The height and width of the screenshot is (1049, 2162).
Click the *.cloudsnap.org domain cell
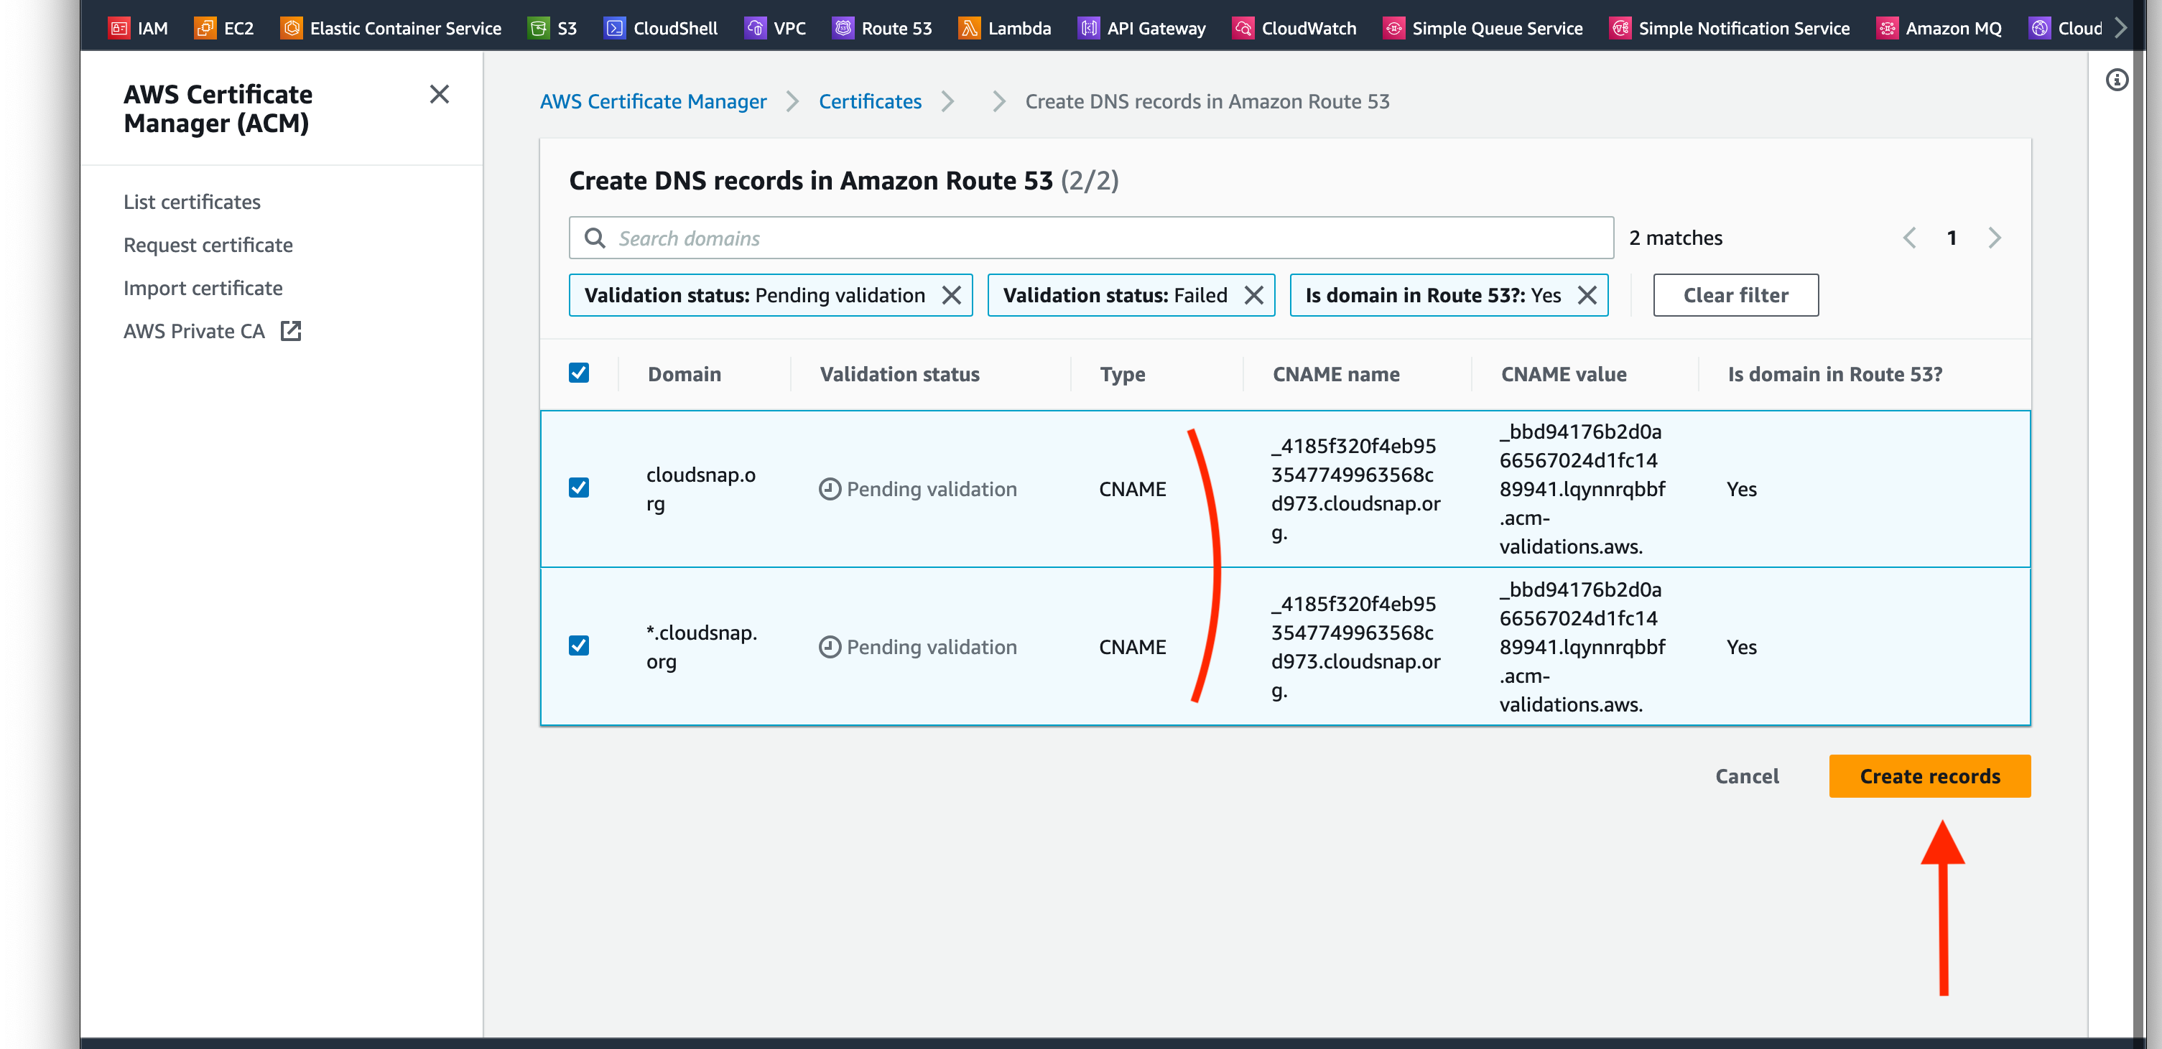tap(702, 646)
